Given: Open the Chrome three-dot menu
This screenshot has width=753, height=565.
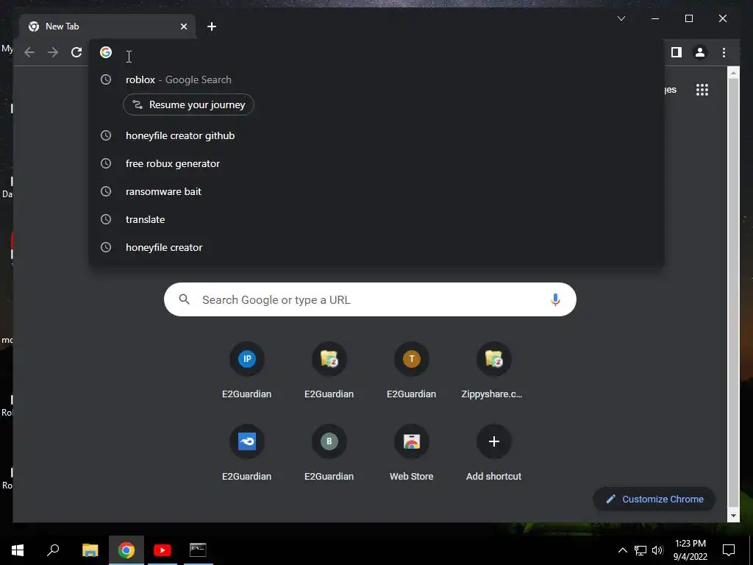Looking at the screenshot, I should point(724,52).
